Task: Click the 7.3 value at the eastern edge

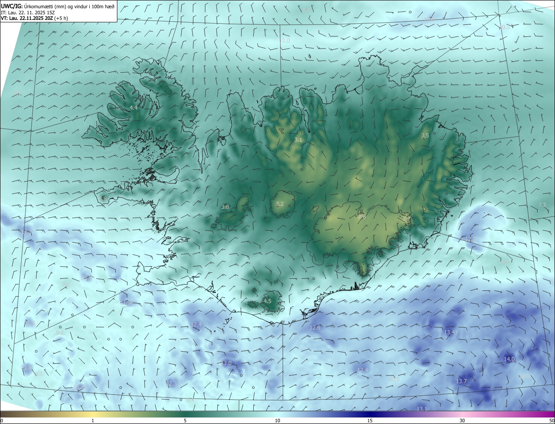Action: click(542, 205)
